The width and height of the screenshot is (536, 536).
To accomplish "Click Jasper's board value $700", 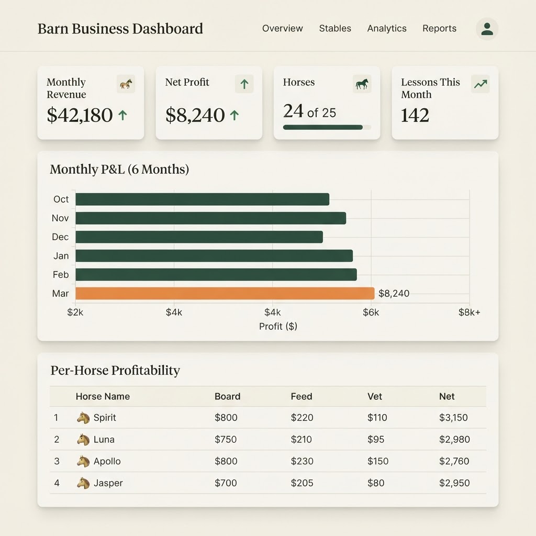I will [226, 483].
